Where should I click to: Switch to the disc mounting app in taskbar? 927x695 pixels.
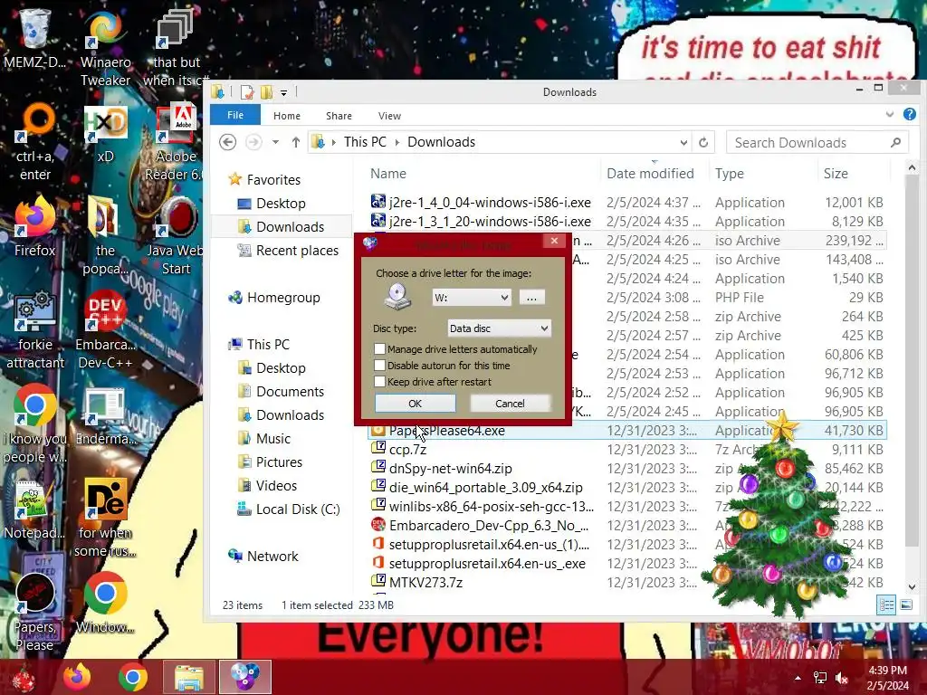pyautogui.click(x=244, y=677)
